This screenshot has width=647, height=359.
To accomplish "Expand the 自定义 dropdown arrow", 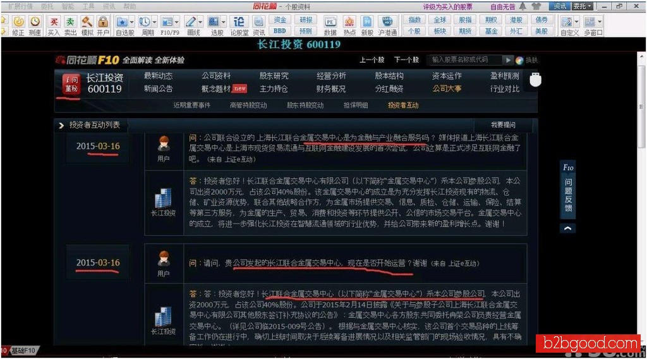I will (x=576, y=22).
